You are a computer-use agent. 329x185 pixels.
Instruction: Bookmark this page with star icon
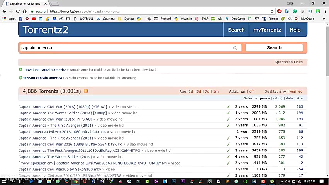pyautogui.click(x=272, y=11)
